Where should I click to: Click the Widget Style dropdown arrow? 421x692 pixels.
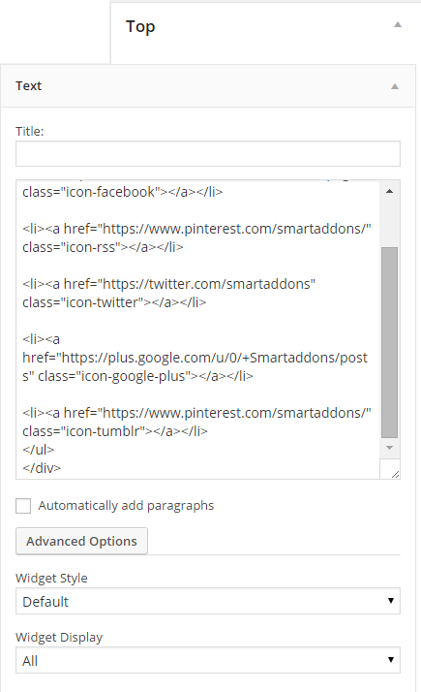coord(391,601)
